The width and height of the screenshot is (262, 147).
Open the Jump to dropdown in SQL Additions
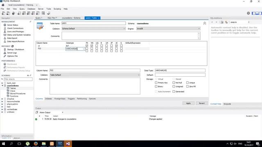(240, 22)
